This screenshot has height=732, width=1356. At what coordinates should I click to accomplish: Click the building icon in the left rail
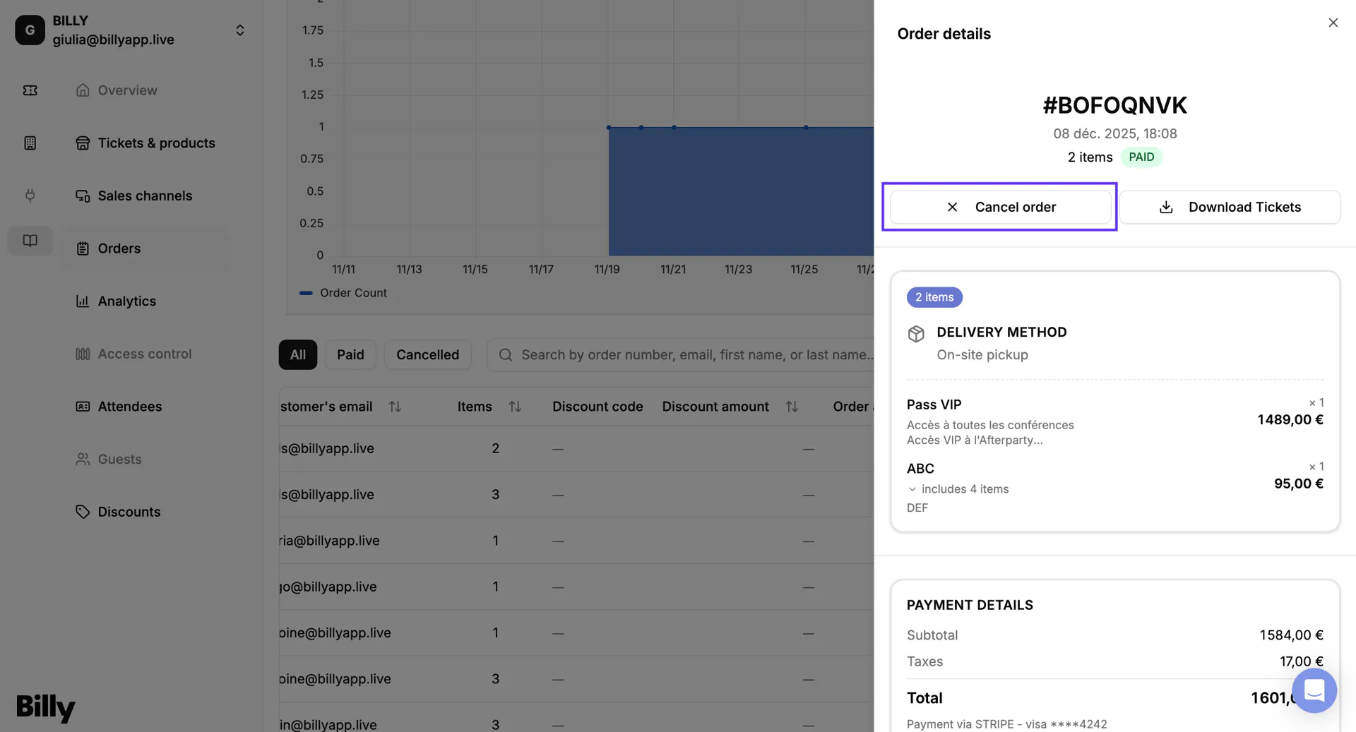30,143
